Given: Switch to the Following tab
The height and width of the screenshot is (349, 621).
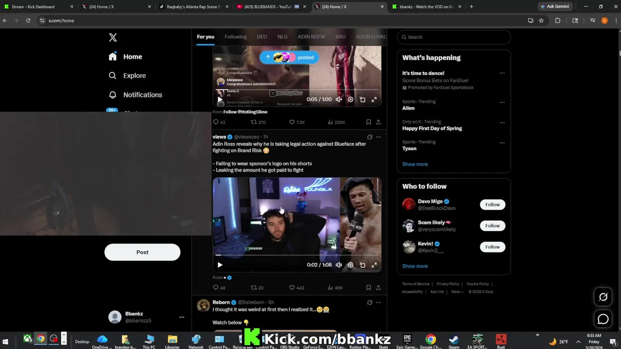Looking at the screenshot, I should click(x=235, y=37).
